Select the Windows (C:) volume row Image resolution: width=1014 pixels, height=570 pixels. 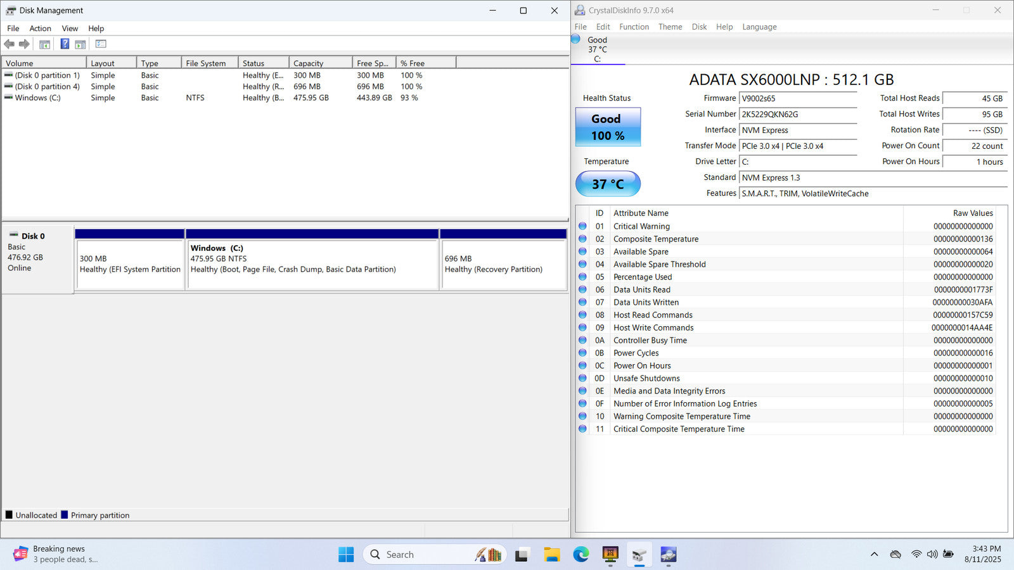[38, 98]
